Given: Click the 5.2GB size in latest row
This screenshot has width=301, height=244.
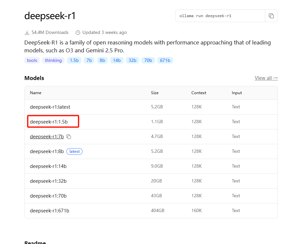Looking at the screenshot, I should (x=157, y=107).
